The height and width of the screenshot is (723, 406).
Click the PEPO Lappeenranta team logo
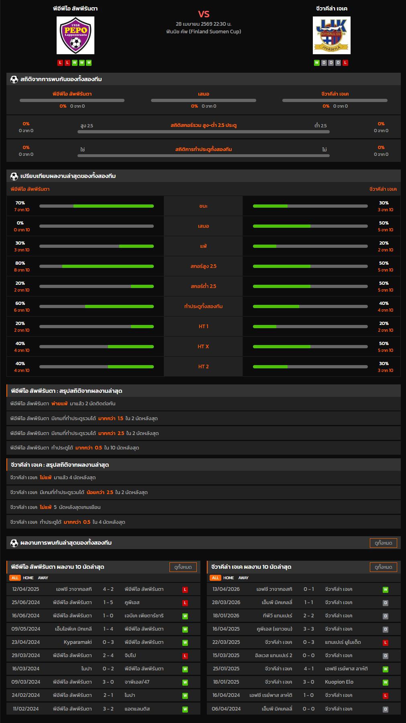(x=75, y=35)
